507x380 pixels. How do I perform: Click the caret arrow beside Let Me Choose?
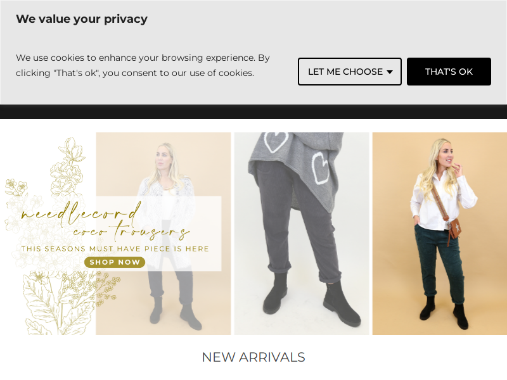coord(390,72)
